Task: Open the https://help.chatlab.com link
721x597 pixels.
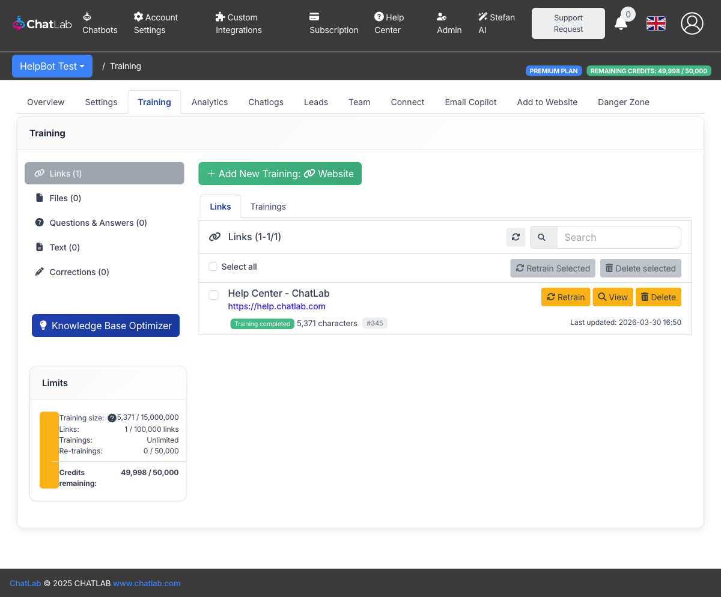Action: pos(276,306)
